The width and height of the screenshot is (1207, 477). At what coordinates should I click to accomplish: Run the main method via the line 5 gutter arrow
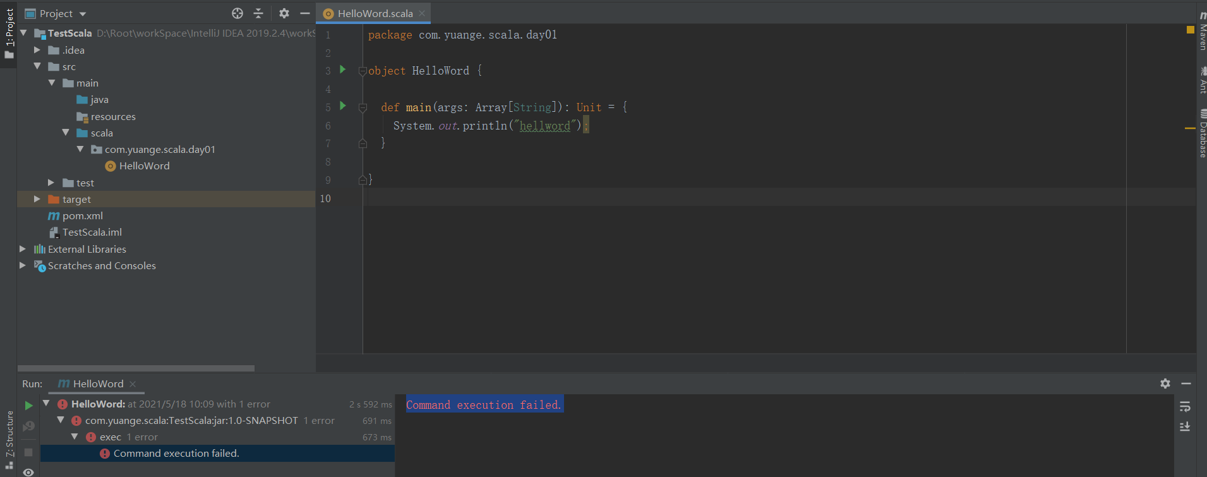tap(343, 106)
